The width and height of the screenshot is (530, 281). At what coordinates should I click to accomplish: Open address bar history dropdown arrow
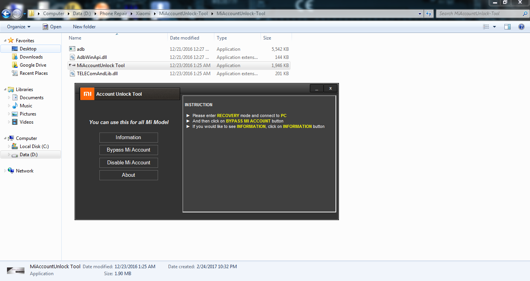tap(420, 14)
